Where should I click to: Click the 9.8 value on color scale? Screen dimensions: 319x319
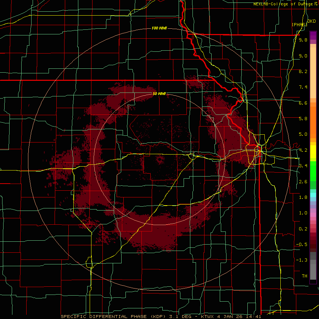tap(303, 40)
